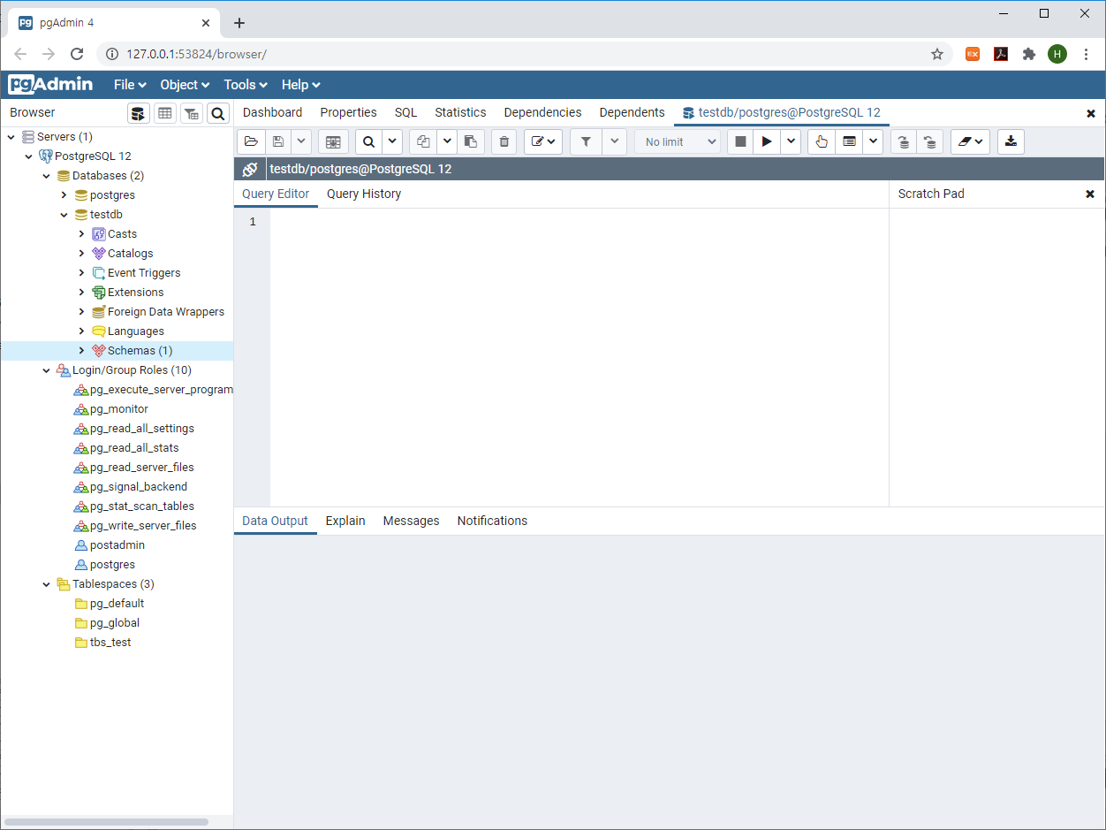
Task: Click the browser reload page button
Action: [77, 54]
